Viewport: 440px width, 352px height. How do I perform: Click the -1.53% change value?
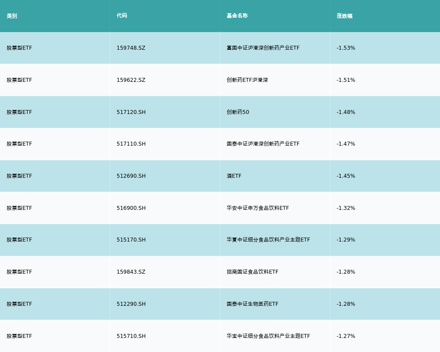[346, 48]
